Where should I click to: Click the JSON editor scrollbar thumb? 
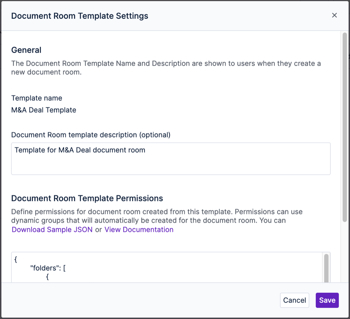(x=327, y=264)
